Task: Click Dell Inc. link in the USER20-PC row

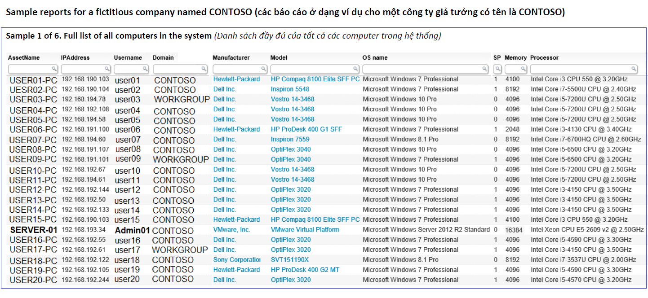Action: pos(225,280)
